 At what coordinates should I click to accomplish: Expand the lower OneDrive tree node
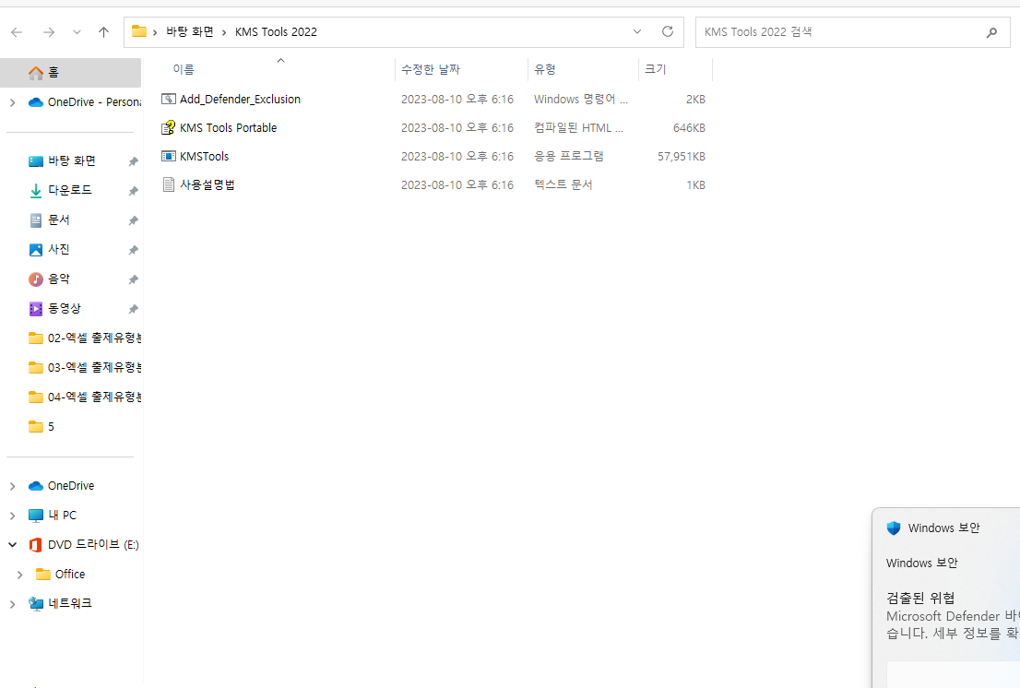point(12,486)
